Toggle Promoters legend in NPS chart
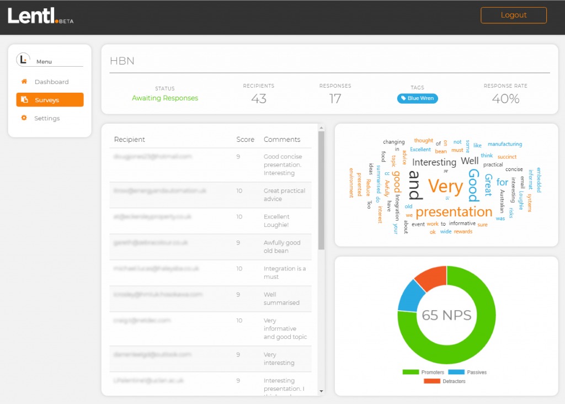This screenshot has width=565, height=404. click(422, 373)
